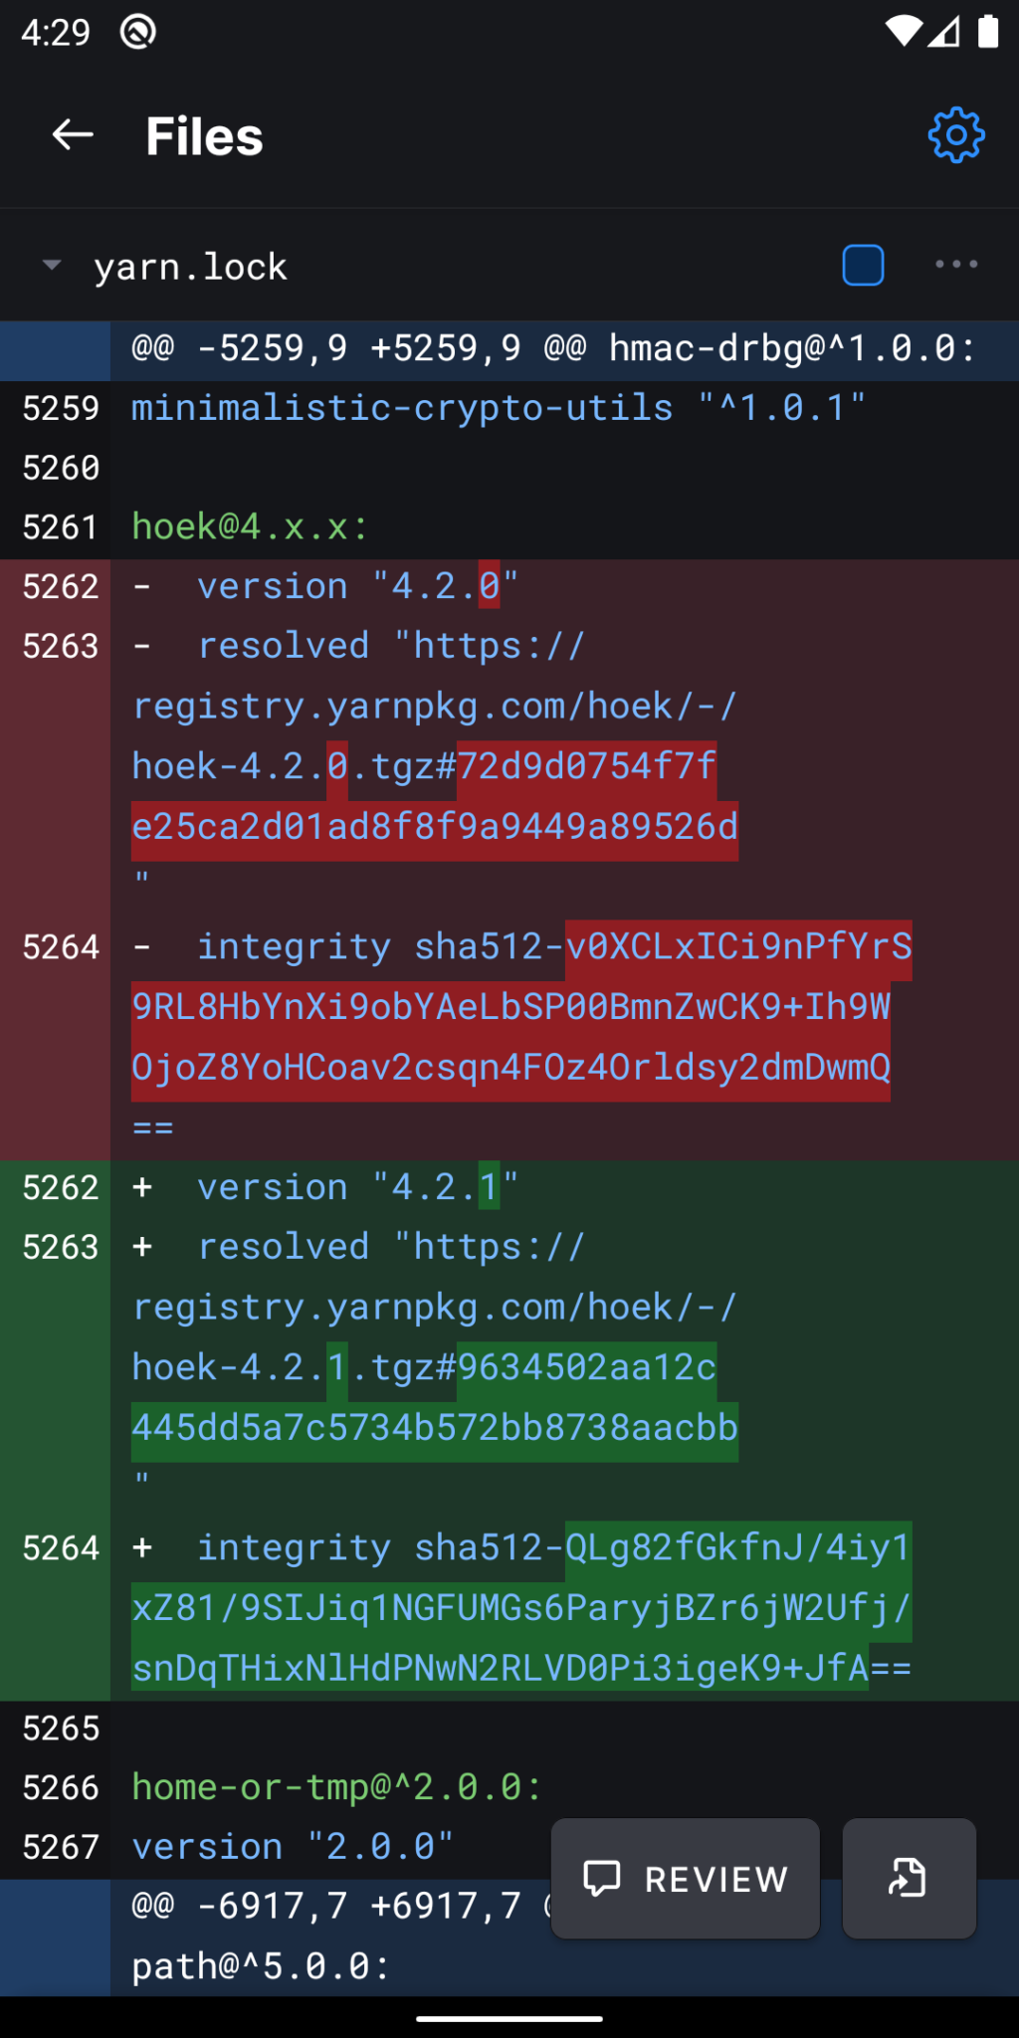Tap the jump to another file icon
The height and width of the screenshot is (2038, 1019).
pyautogui.click(x=907, y=1879)
